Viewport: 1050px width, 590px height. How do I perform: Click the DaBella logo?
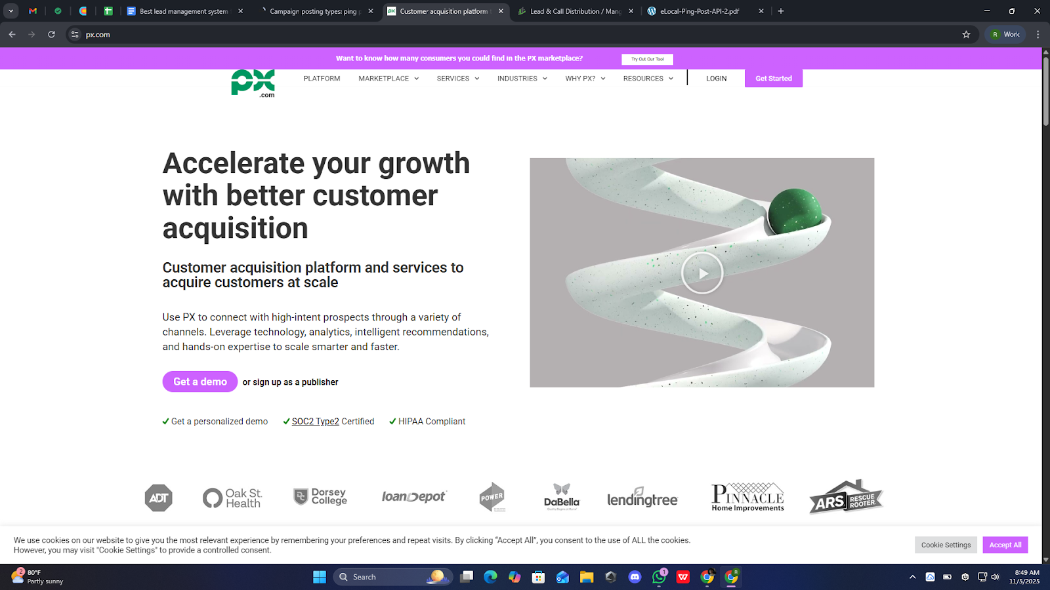point(562,497)
